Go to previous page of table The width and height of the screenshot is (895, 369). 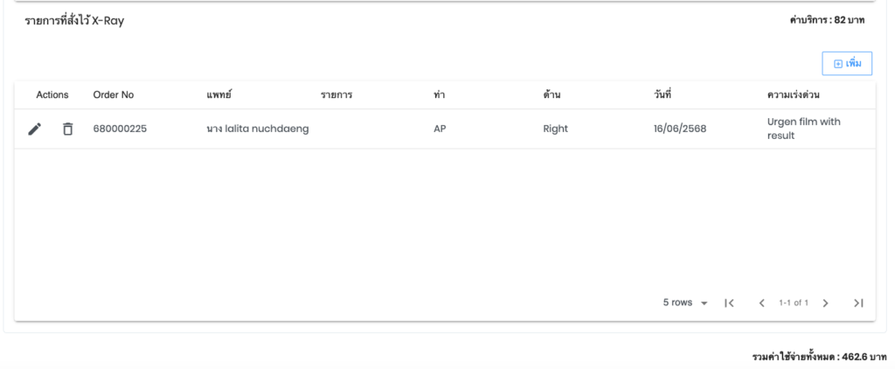click(x=762, y=303)
